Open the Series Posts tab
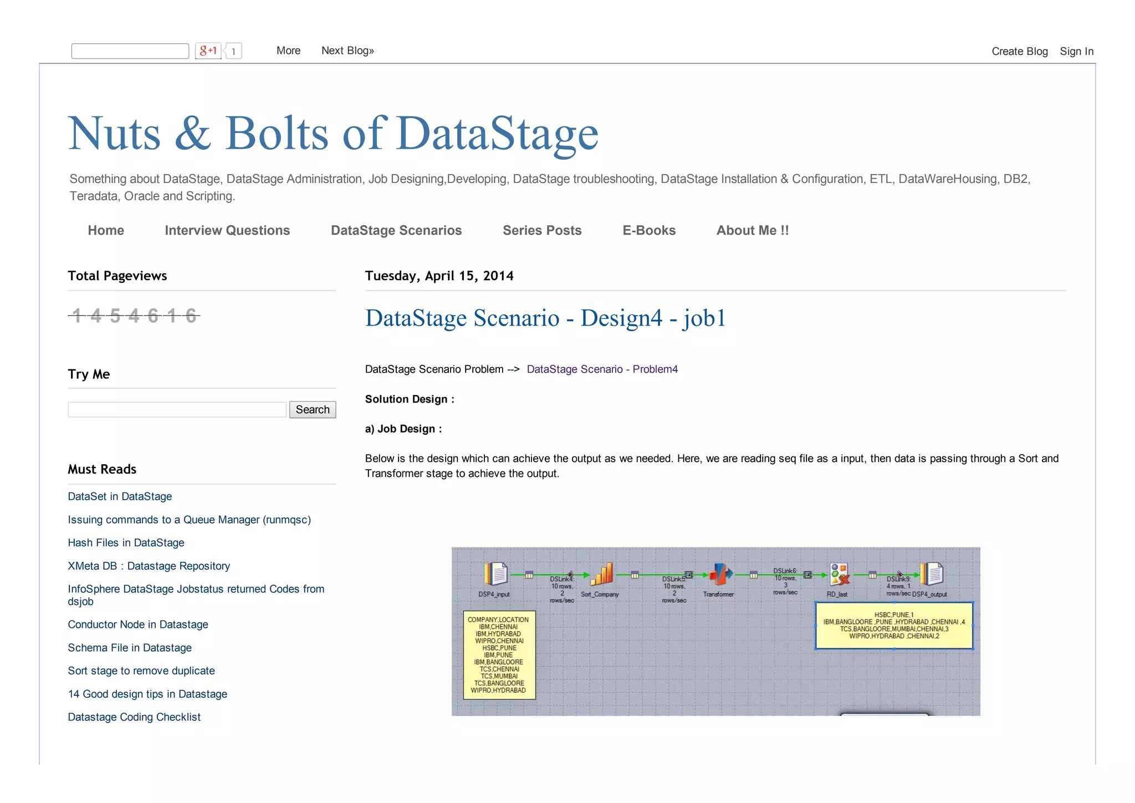This screenshot has height=803, width=1135. pyautogui.click(x=542, y=231)
